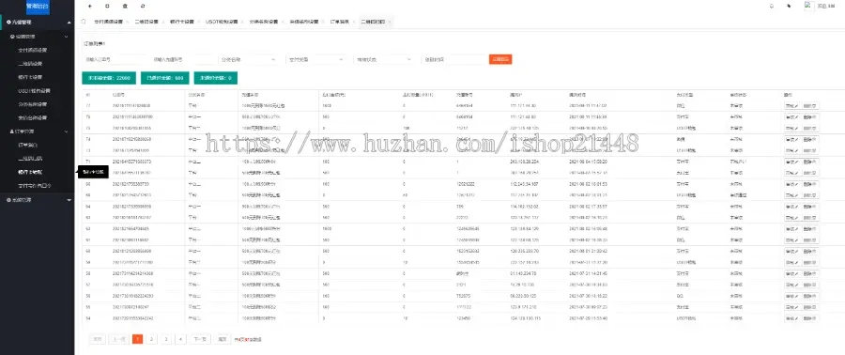Close the 支付通道设置 tab
The image size is (845, 355).
[127, 23]
